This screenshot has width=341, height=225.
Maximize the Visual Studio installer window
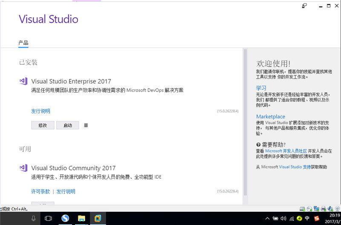click(x=329, y=6)
